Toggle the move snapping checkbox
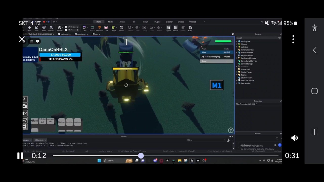Image resolution: width=324 pixels, height=182 pixels. click(66, 27)
